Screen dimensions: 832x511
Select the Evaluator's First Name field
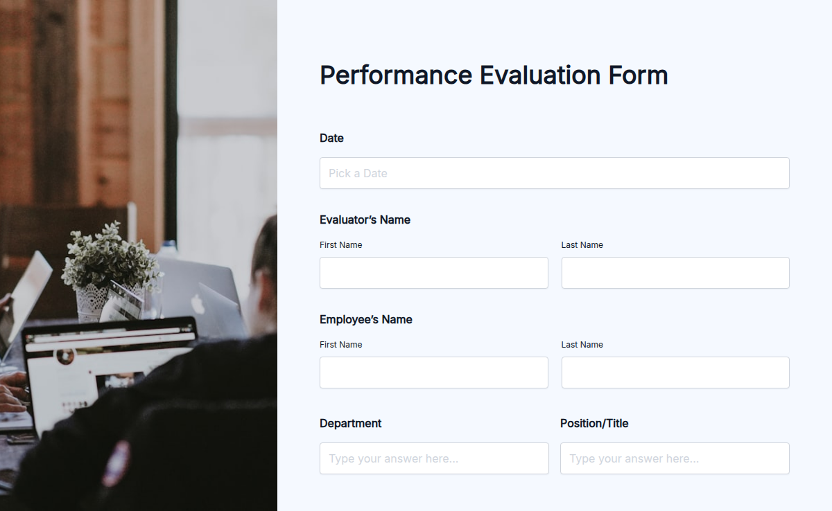433,273
